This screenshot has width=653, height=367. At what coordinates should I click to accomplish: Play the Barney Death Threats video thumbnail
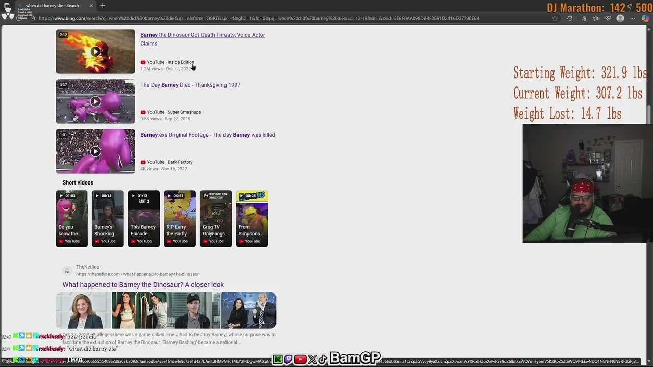coord(95,51)
